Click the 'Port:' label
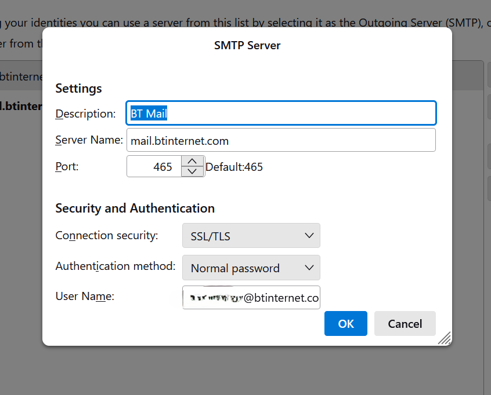This screenshot has width=491, height=395. pos(67,167)
